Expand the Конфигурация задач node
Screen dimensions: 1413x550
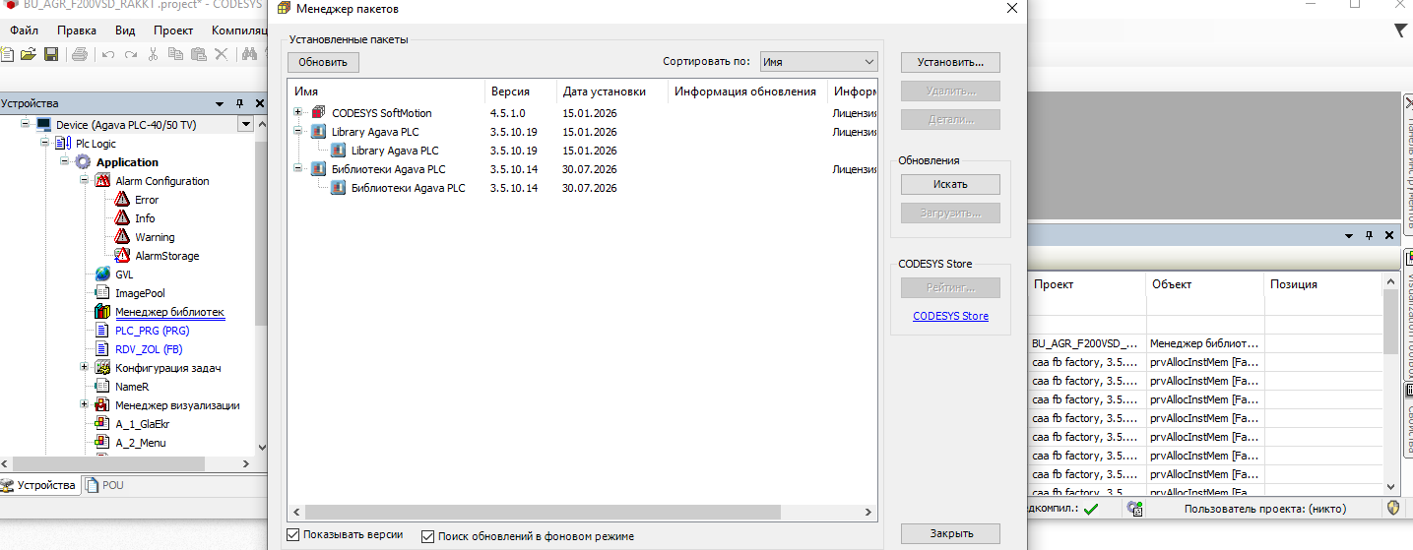pos(84,368)
